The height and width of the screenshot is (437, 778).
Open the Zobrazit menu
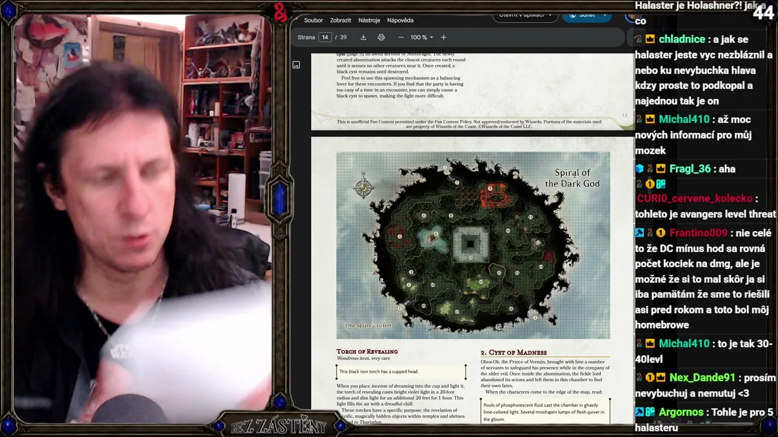point(340,20)
